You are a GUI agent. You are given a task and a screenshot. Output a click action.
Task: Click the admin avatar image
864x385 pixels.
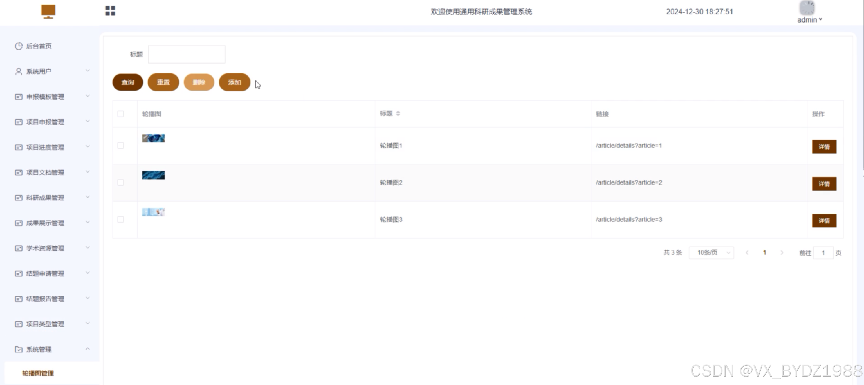[x=807, y=7]
